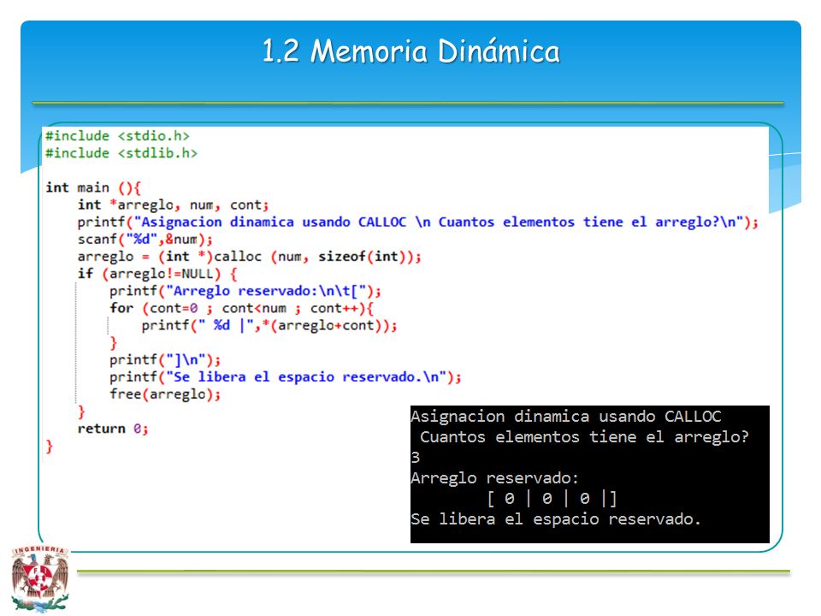Click the "int *arreglo, num, cont;" declaration
The image size is (821, 616).
tap(174, 205)
